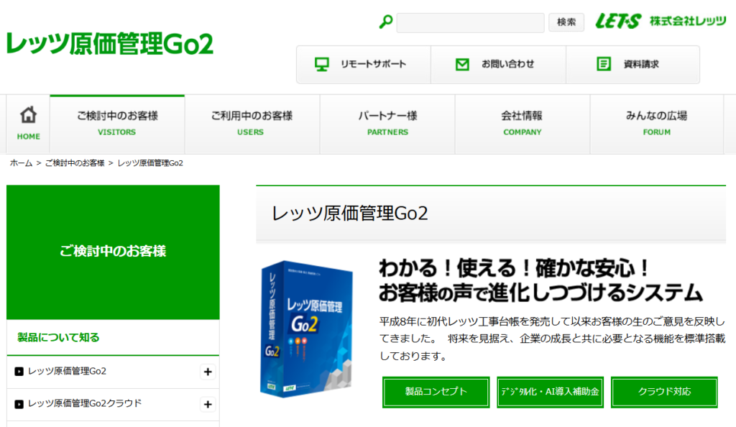This screenshot has width=736, height=427.
Task: Open the 会社情報 COMPANY tab
Action: [x=522, y=124]
